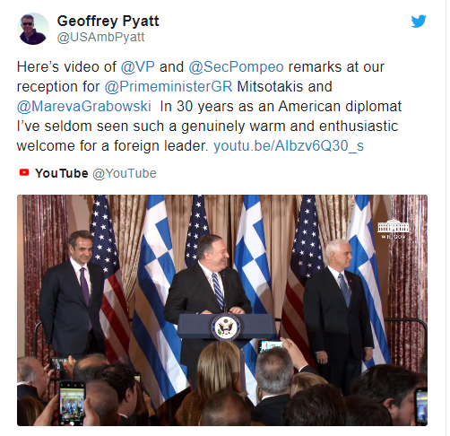
Task: Open the @SecPompeo mention
Action: pos(236,67)
